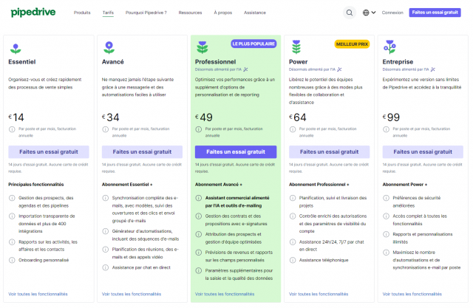473x308 pixels.
Task: Click info icon for Onboarding personnalisé
Action: pos(12,260)
